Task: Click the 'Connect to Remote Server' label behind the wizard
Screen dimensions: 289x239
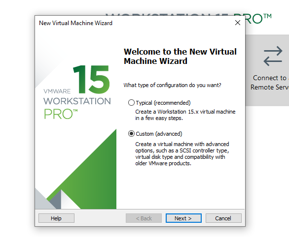Action: tap(270, 83)
